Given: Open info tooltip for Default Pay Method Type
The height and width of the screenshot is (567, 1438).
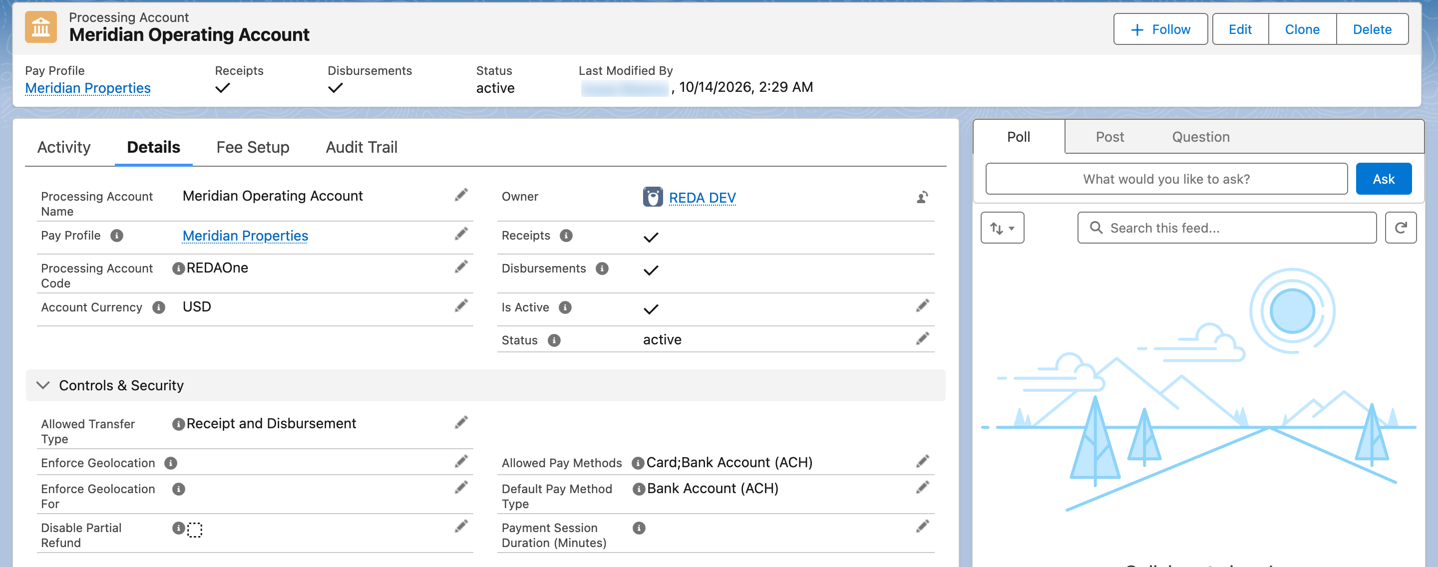Looking at the screenshot, I should (x=639, y=490).
